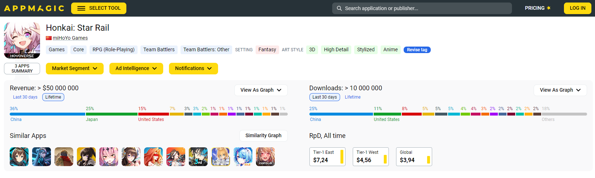Expand Revenue View As Graph dropdown
595x178 pixels.
[261, 90]
